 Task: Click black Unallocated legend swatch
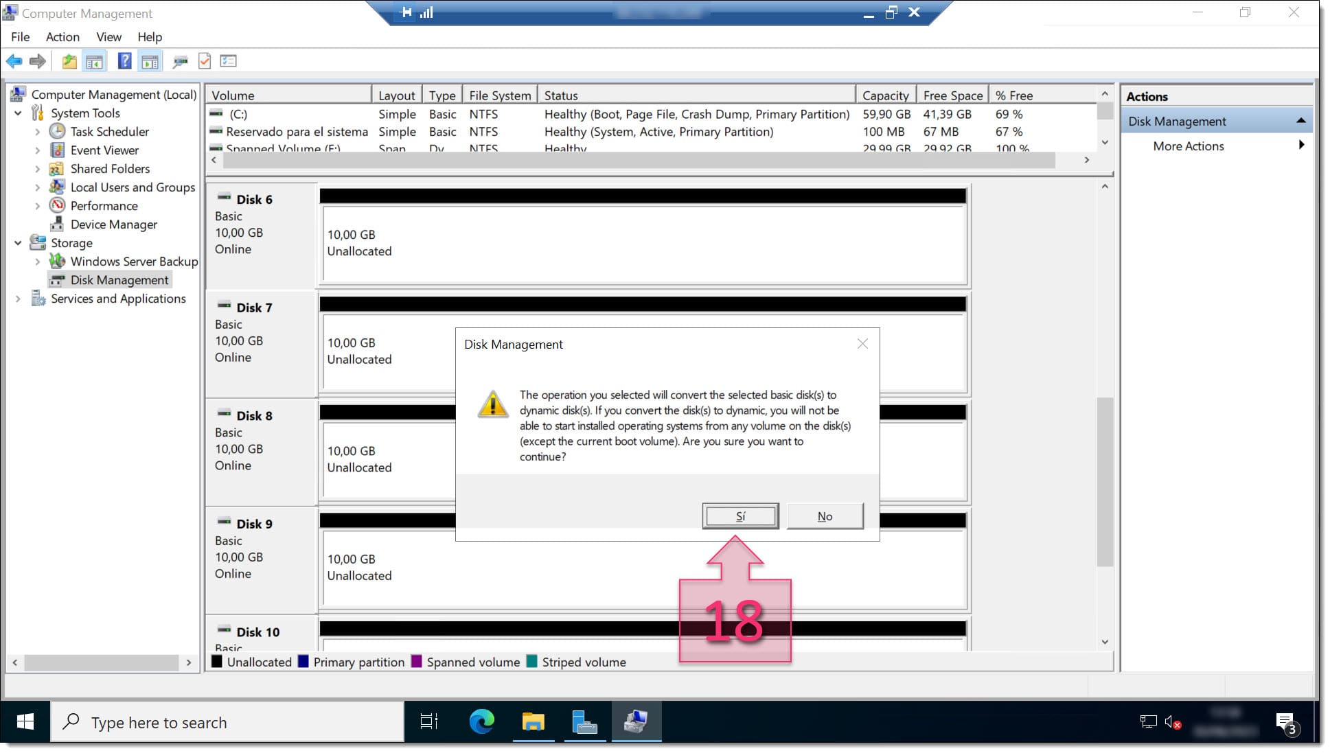click(216, 662)
